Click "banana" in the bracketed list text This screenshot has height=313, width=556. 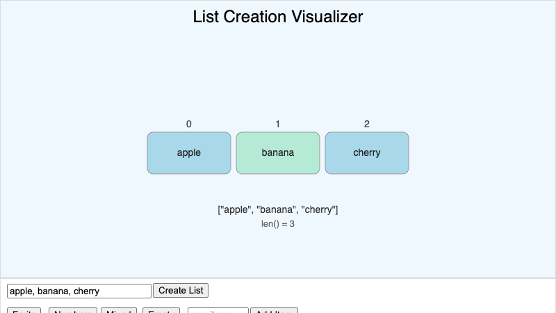pyautogui.click(x=277, y=209)
